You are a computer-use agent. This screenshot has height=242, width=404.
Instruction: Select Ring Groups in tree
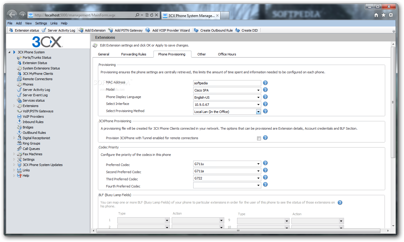click(x=31, y=143)
